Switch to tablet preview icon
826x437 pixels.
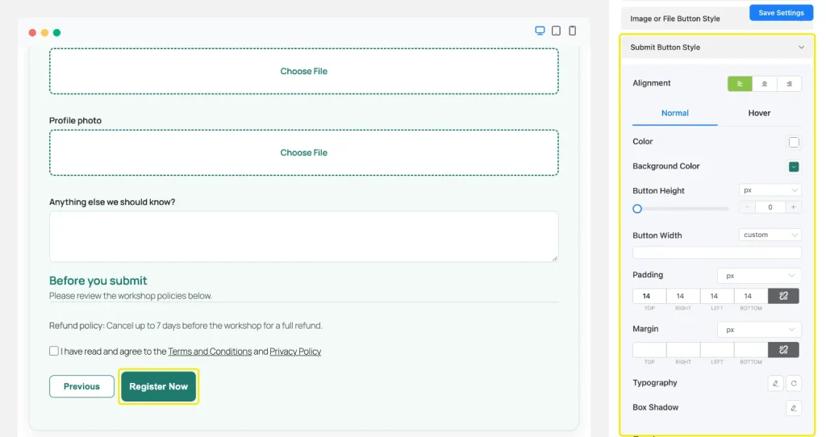coord(556,31)
